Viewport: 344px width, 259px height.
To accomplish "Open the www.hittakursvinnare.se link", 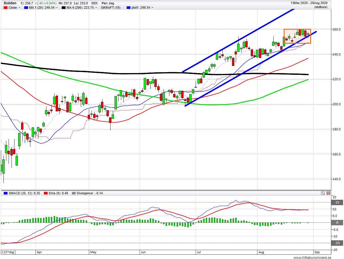I will [312, 258].
